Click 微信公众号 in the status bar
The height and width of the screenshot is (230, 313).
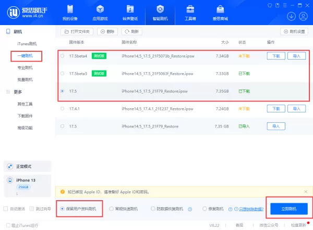pos(269,225)
